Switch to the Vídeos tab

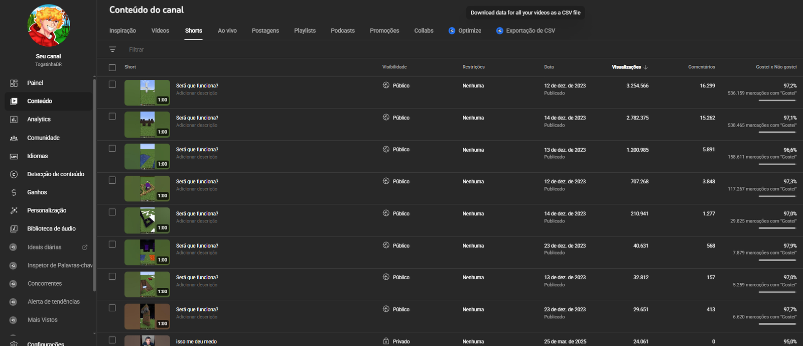click(160, 31)
